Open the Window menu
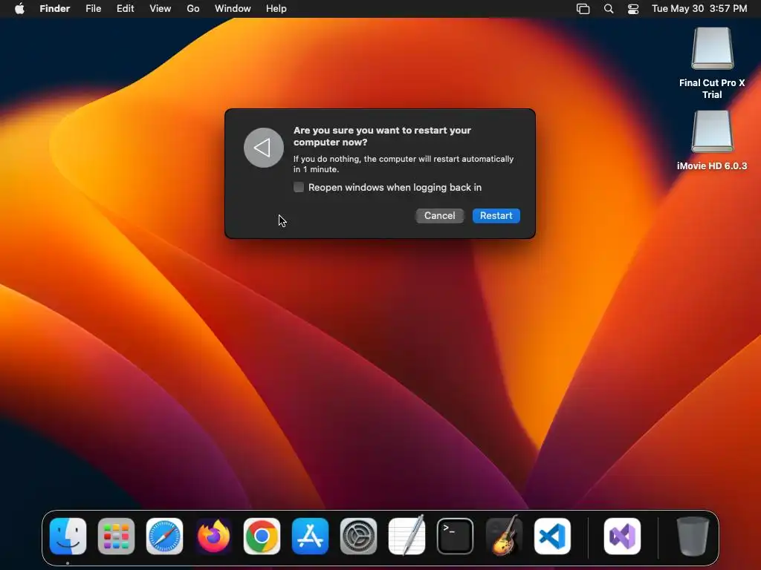This screenshot has width=761, height=570. pos(233,9)
